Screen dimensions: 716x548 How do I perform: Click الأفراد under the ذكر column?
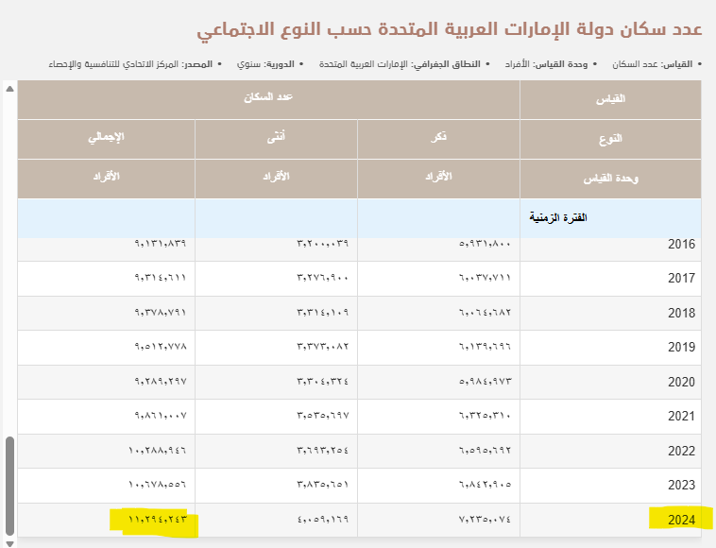point(438,179)
